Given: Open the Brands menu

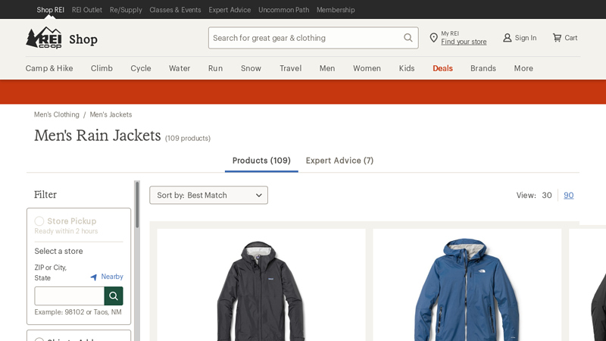Looking at the screenshot, I should click(x=483, y=68).
